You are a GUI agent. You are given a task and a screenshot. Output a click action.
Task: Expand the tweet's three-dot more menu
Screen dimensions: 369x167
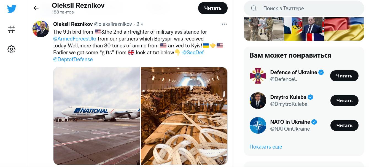224,24
